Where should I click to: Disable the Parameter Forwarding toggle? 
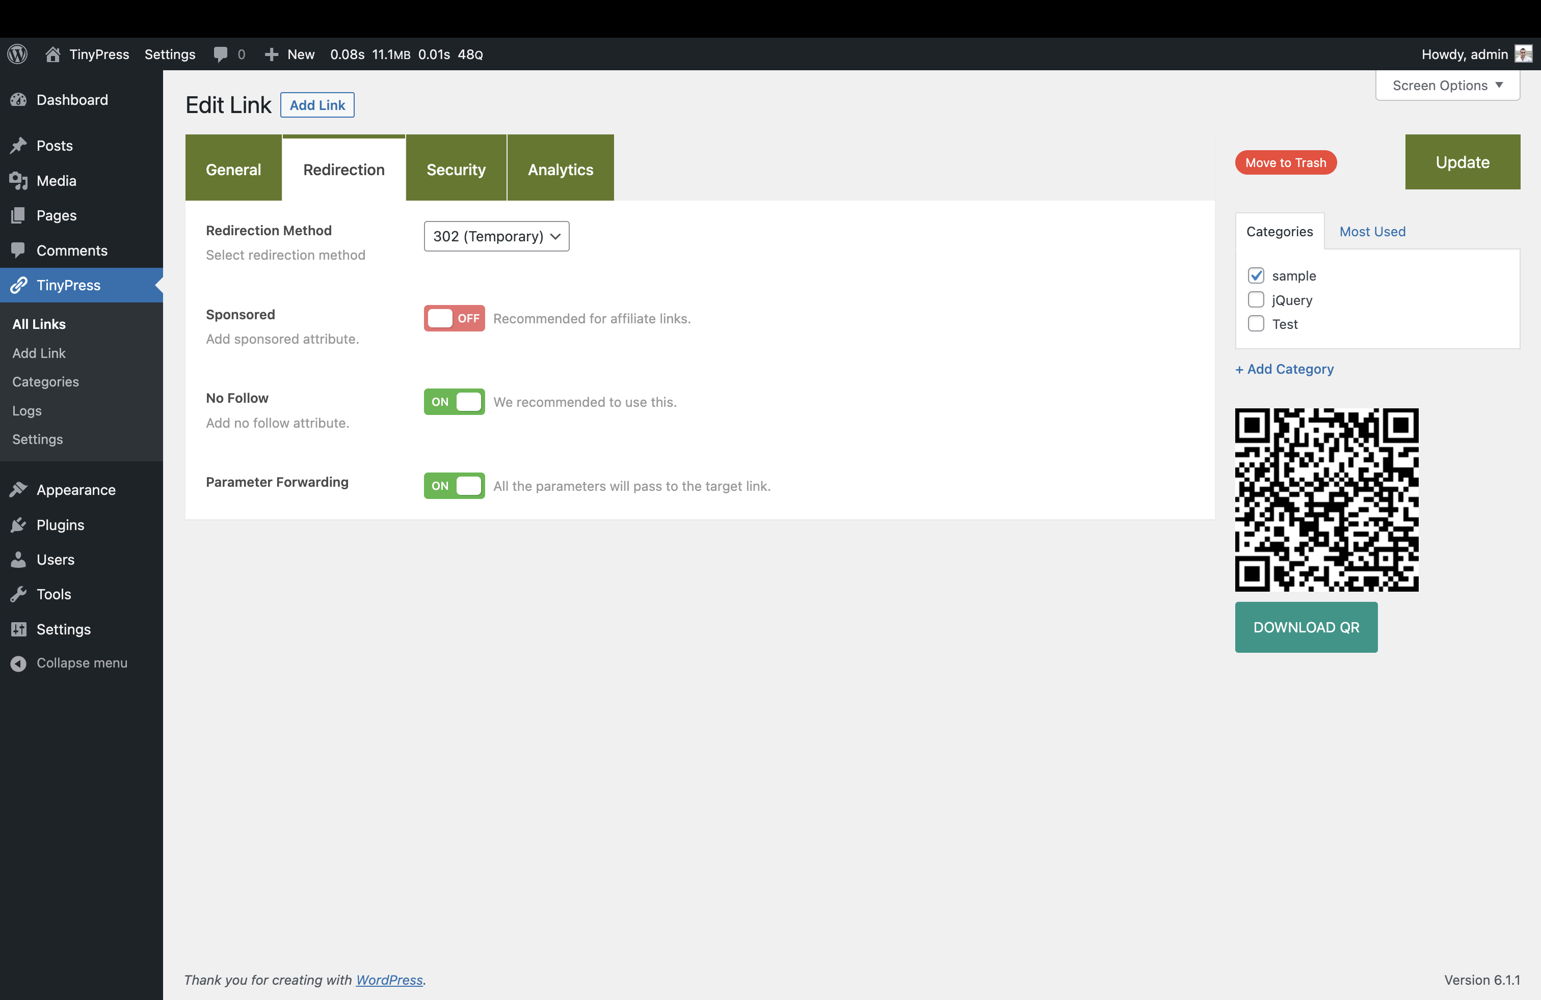[x=454, y=486]
